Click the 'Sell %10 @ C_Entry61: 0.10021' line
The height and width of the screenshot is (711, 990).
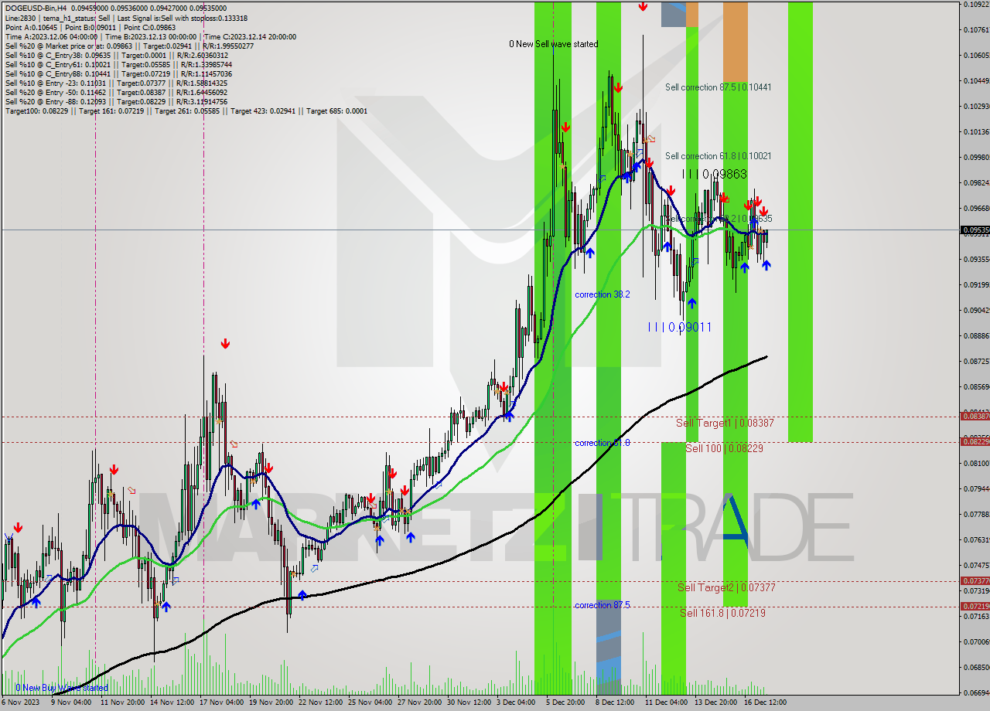(118, 64)
